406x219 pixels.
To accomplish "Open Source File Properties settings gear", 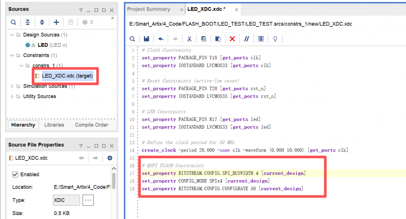I will coord(110,158).
